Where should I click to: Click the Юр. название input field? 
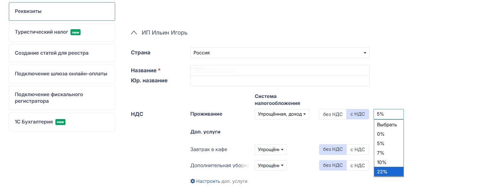tap(280, 81)
